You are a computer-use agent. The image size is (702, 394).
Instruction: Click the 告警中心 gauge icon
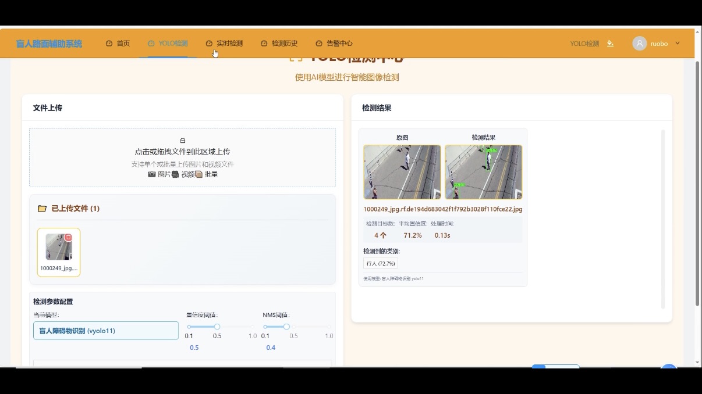(x=319, y=44)
